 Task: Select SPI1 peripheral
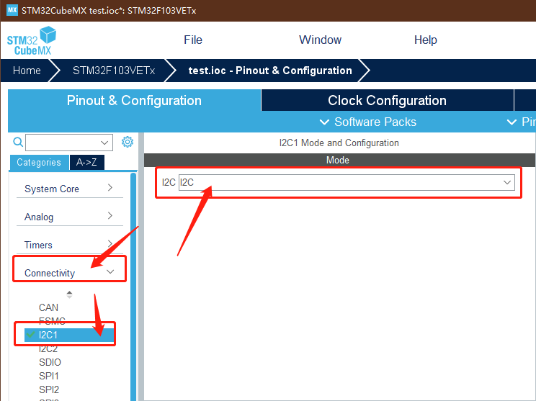click(49, 376)
